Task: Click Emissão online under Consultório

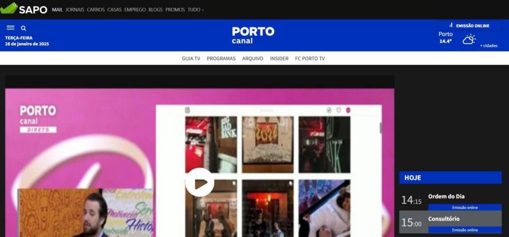Action: click(x=465, y=230)
